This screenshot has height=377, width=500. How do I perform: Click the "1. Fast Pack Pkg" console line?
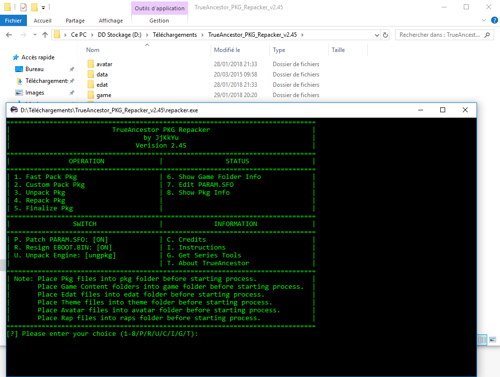pos(46,177)
